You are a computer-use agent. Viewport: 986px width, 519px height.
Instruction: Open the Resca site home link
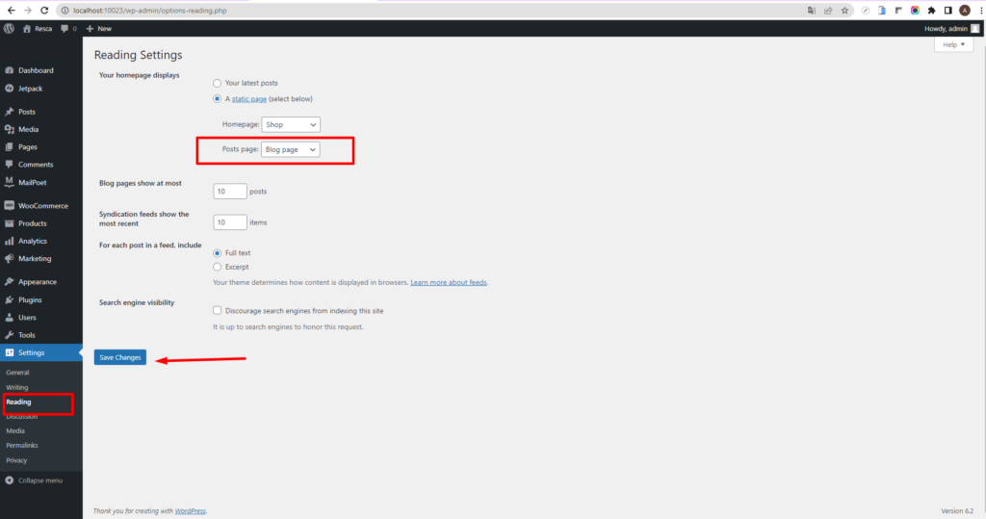(x=38, y=28)
